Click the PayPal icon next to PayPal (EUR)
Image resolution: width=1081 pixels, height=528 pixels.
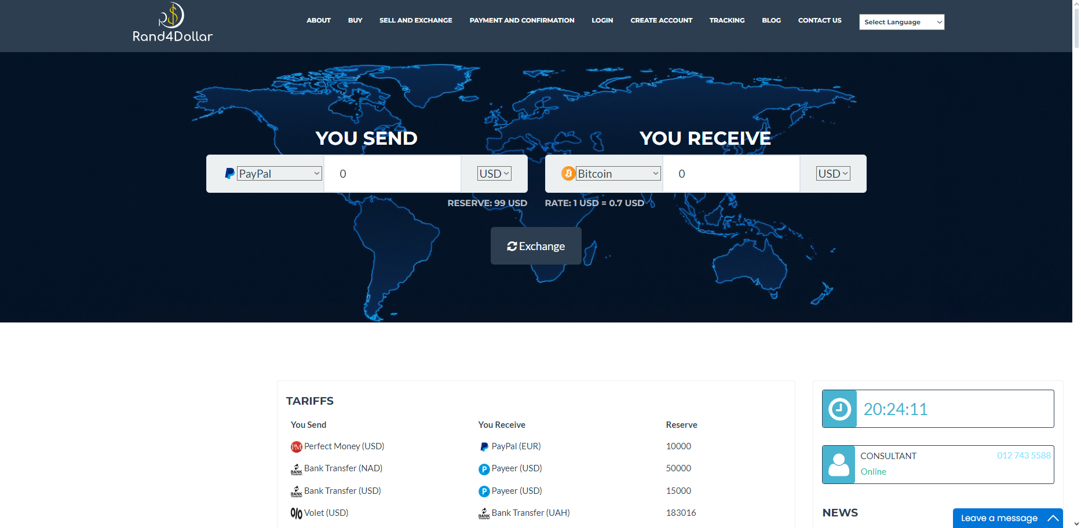click(x=484, y=447)
